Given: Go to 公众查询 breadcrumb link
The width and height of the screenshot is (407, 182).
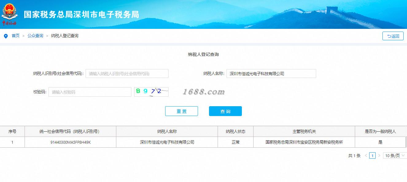Looking at the screenshot, I should tap(35, 36).
